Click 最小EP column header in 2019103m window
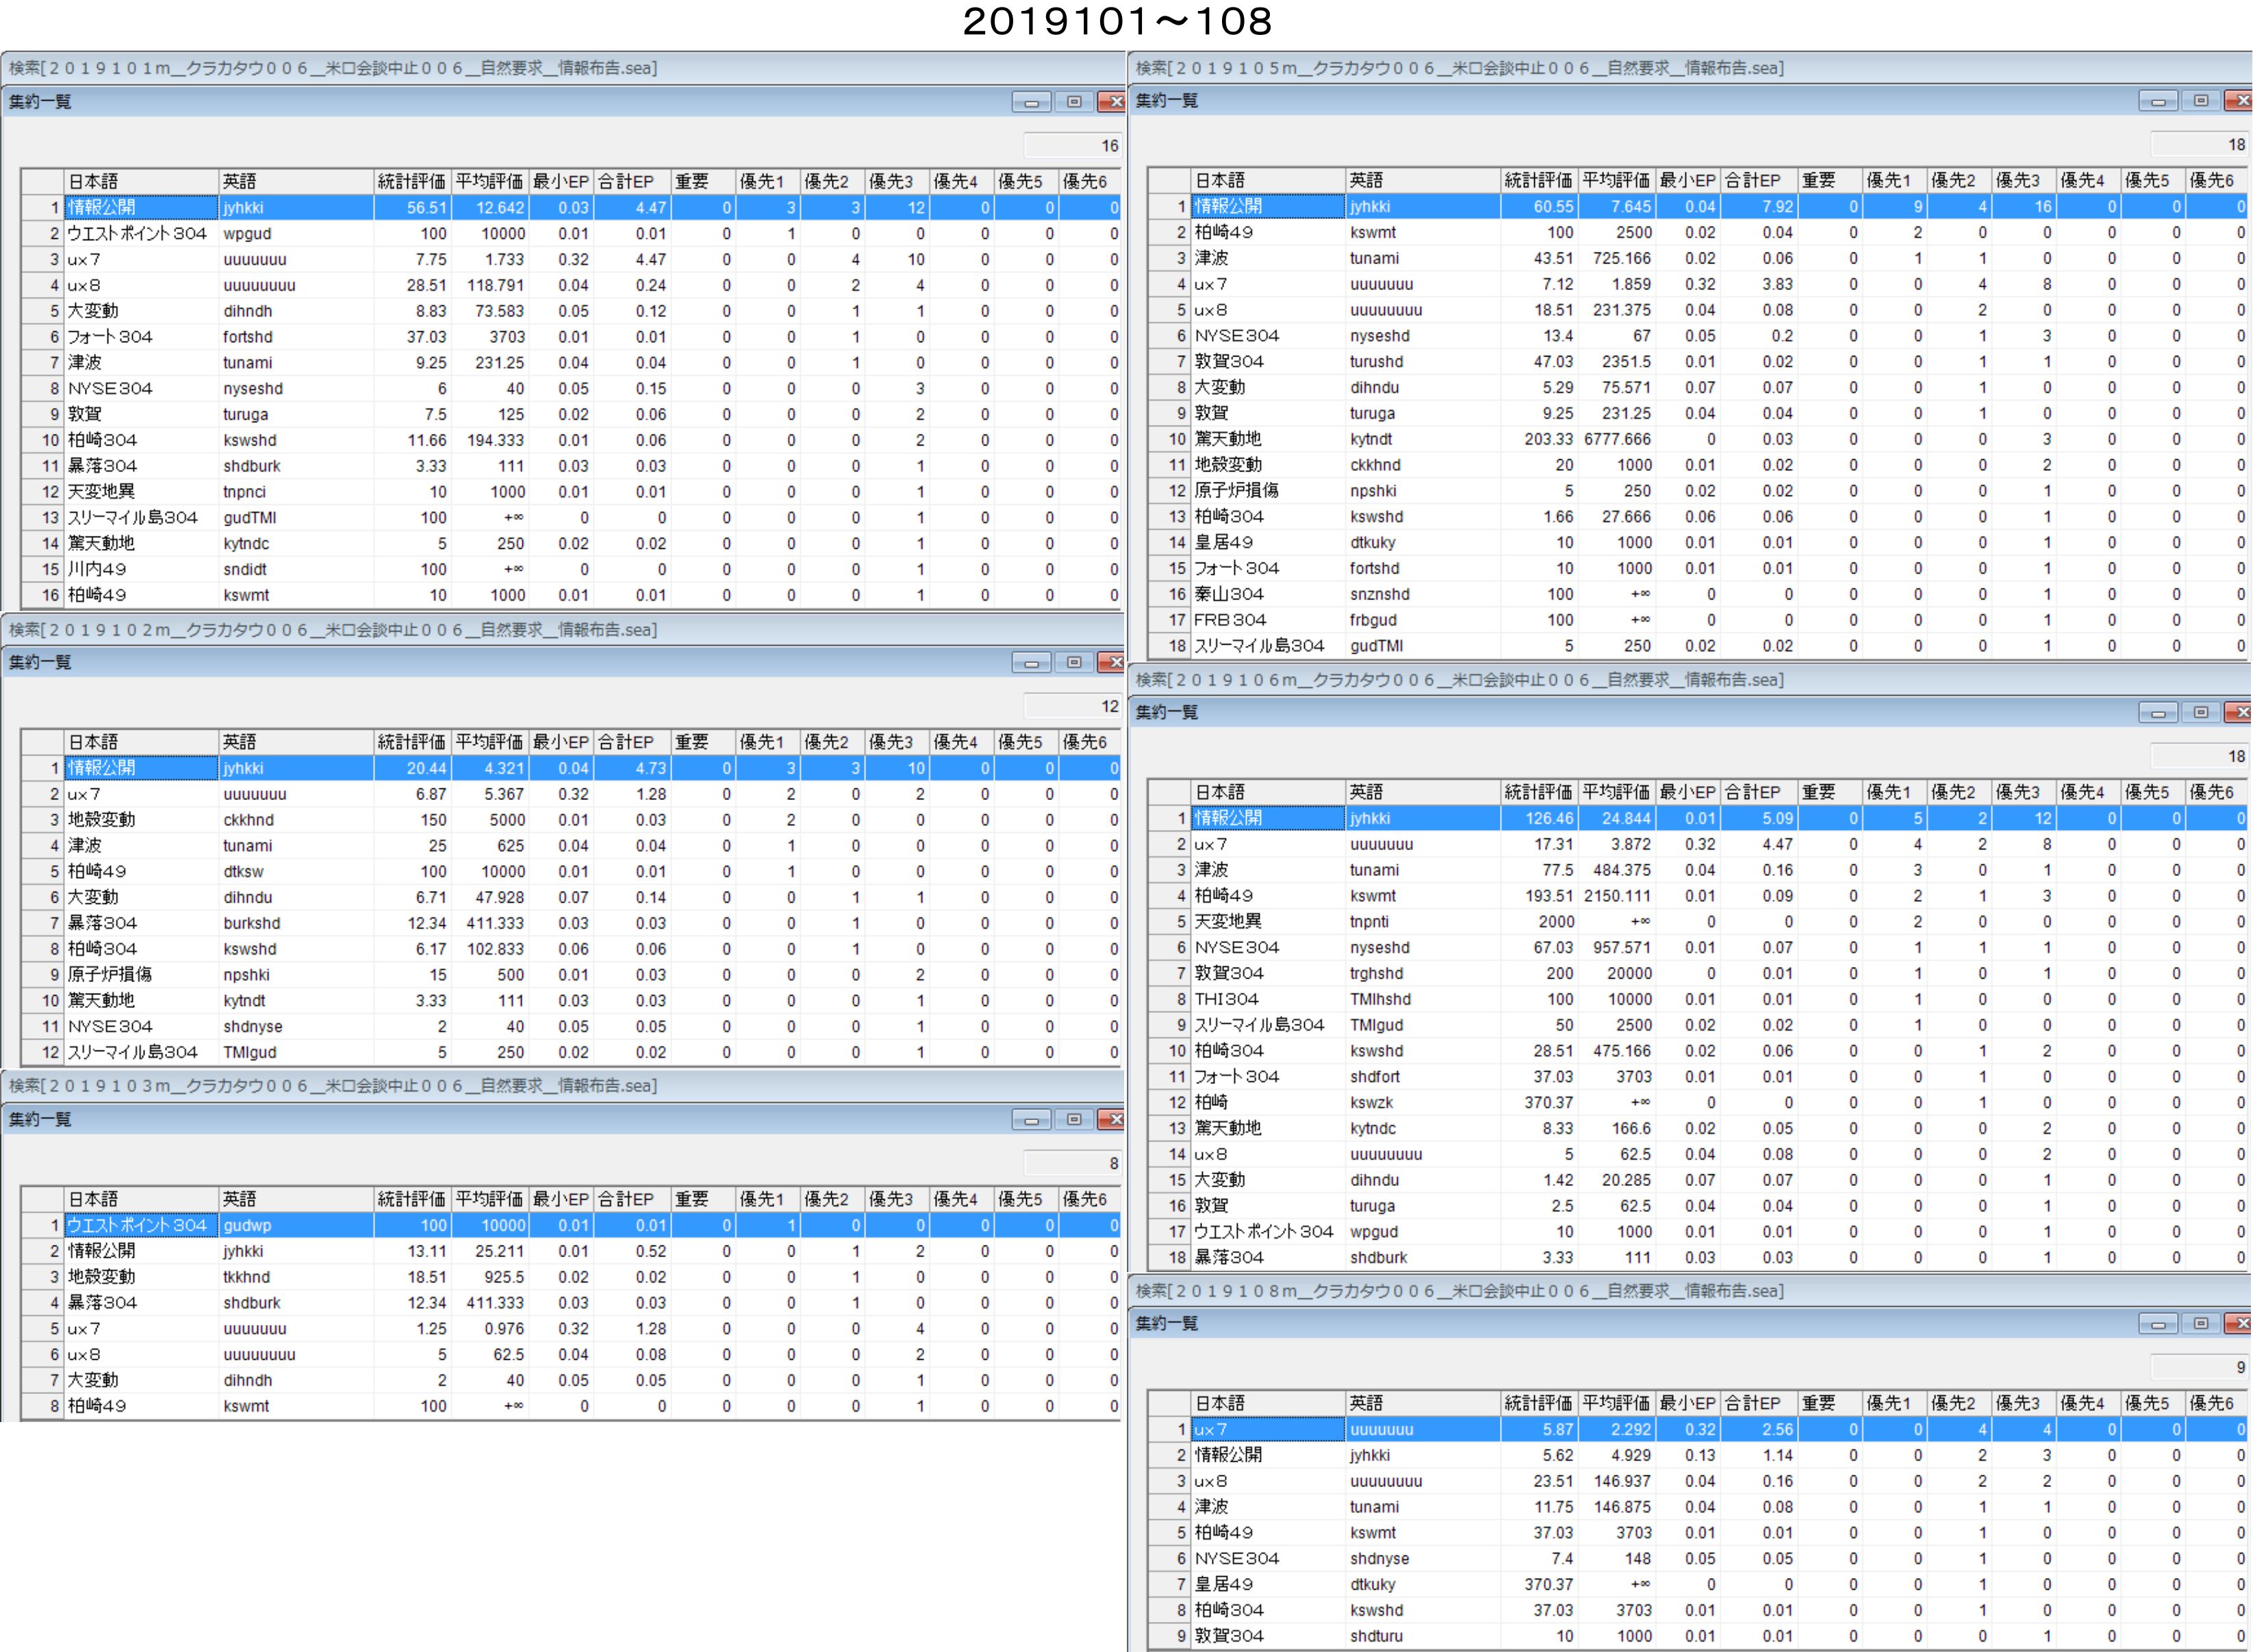 561,1199
